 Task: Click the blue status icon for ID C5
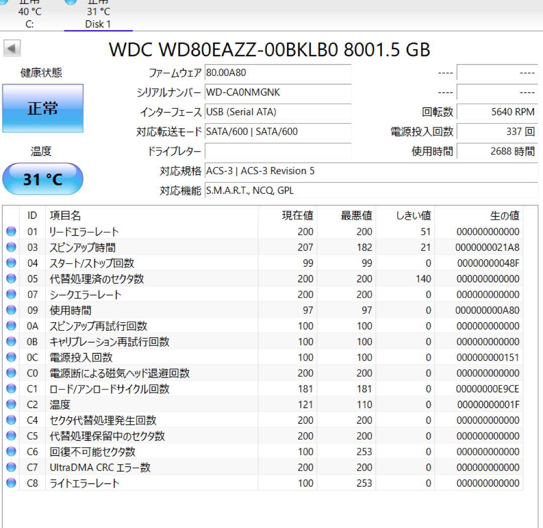[x=11, y=435]
